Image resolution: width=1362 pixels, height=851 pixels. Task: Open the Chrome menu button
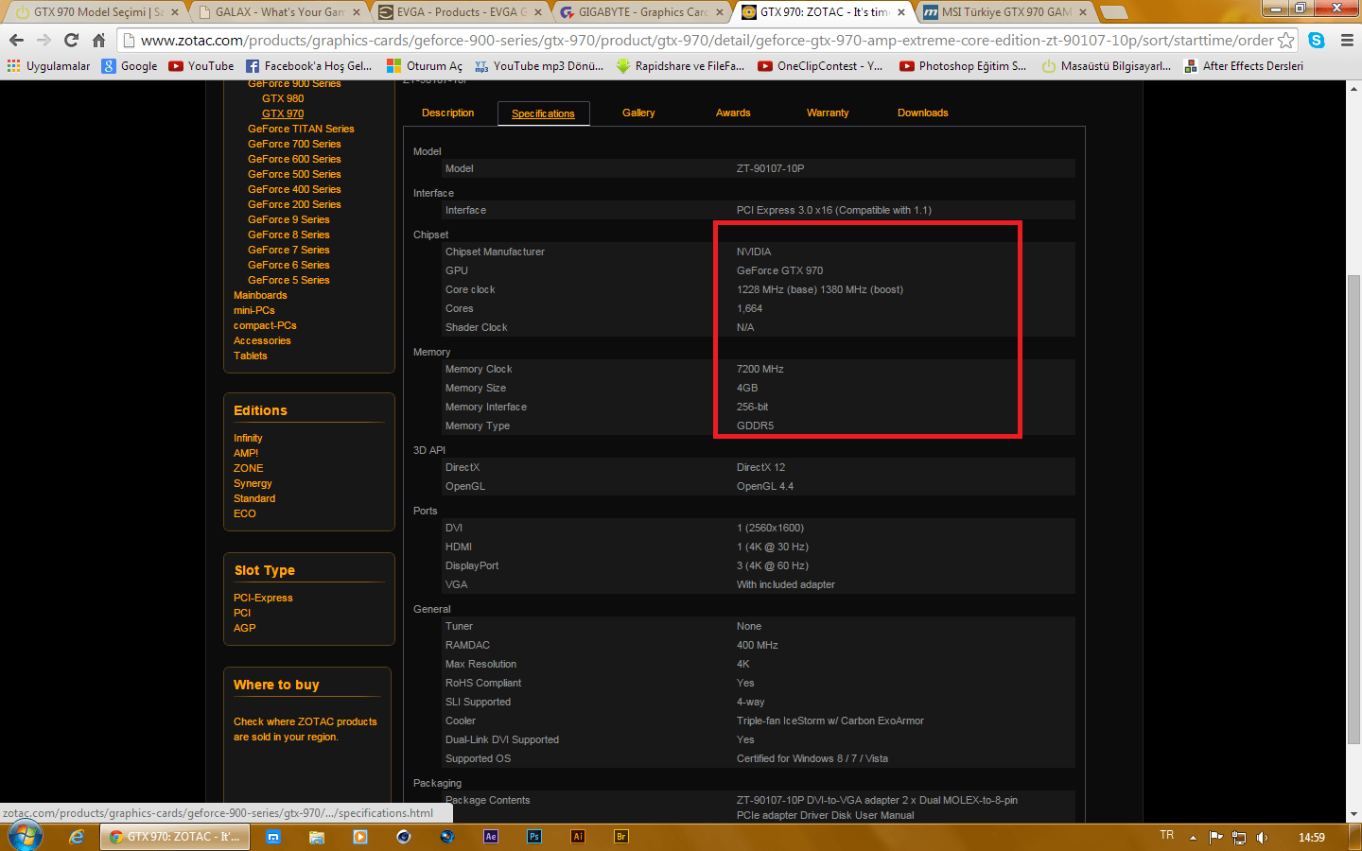1347,40
